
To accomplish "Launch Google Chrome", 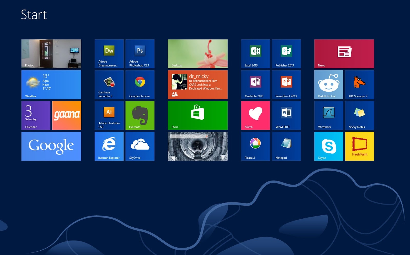I will click(x=140, y=84).
